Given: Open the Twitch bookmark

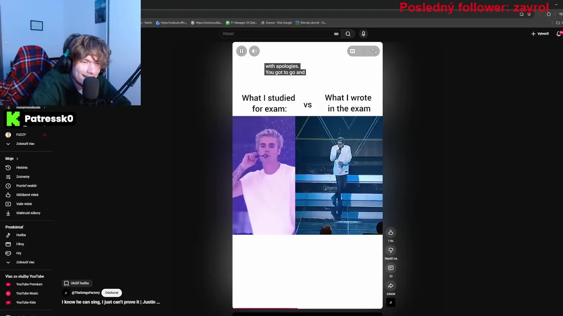Looking at the screenshot, I should click(147, 22).
